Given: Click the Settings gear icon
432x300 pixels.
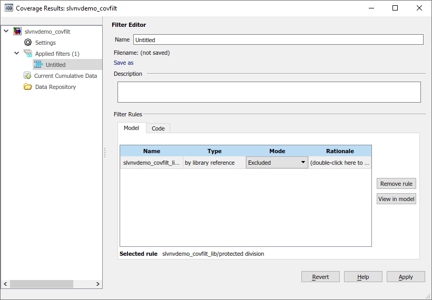Looking at the screenshot, I should (28, 43).
